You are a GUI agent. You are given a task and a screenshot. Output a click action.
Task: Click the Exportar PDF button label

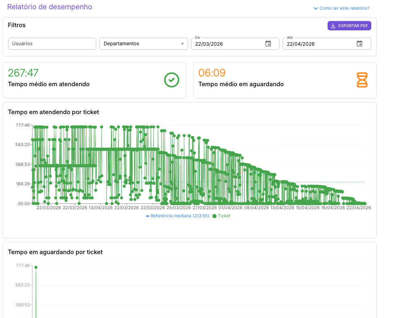(353, 26)
